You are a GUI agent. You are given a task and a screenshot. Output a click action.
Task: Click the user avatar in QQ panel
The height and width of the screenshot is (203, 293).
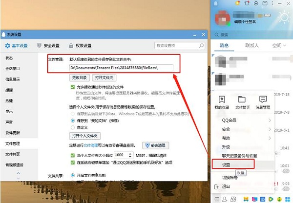(x=222, y=18)
